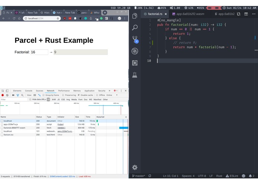Click the red record network log button
The height and width of the screenshot is (184, 258).
[x=3, y=95]
